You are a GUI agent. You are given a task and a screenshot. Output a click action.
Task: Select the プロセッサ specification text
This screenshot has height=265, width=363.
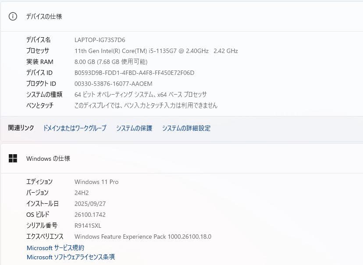156,51
